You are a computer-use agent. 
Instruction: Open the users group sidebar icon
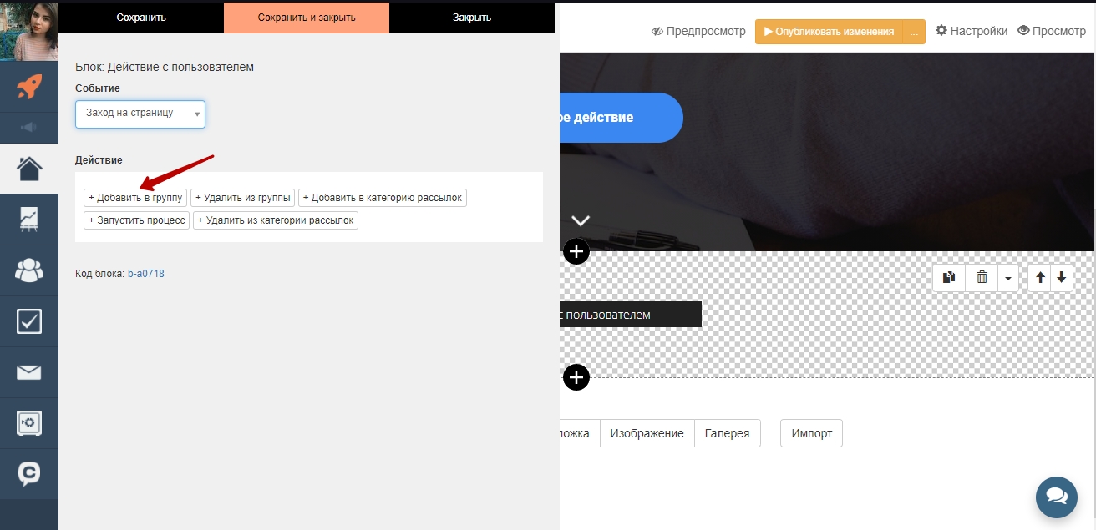coord(29,270)
